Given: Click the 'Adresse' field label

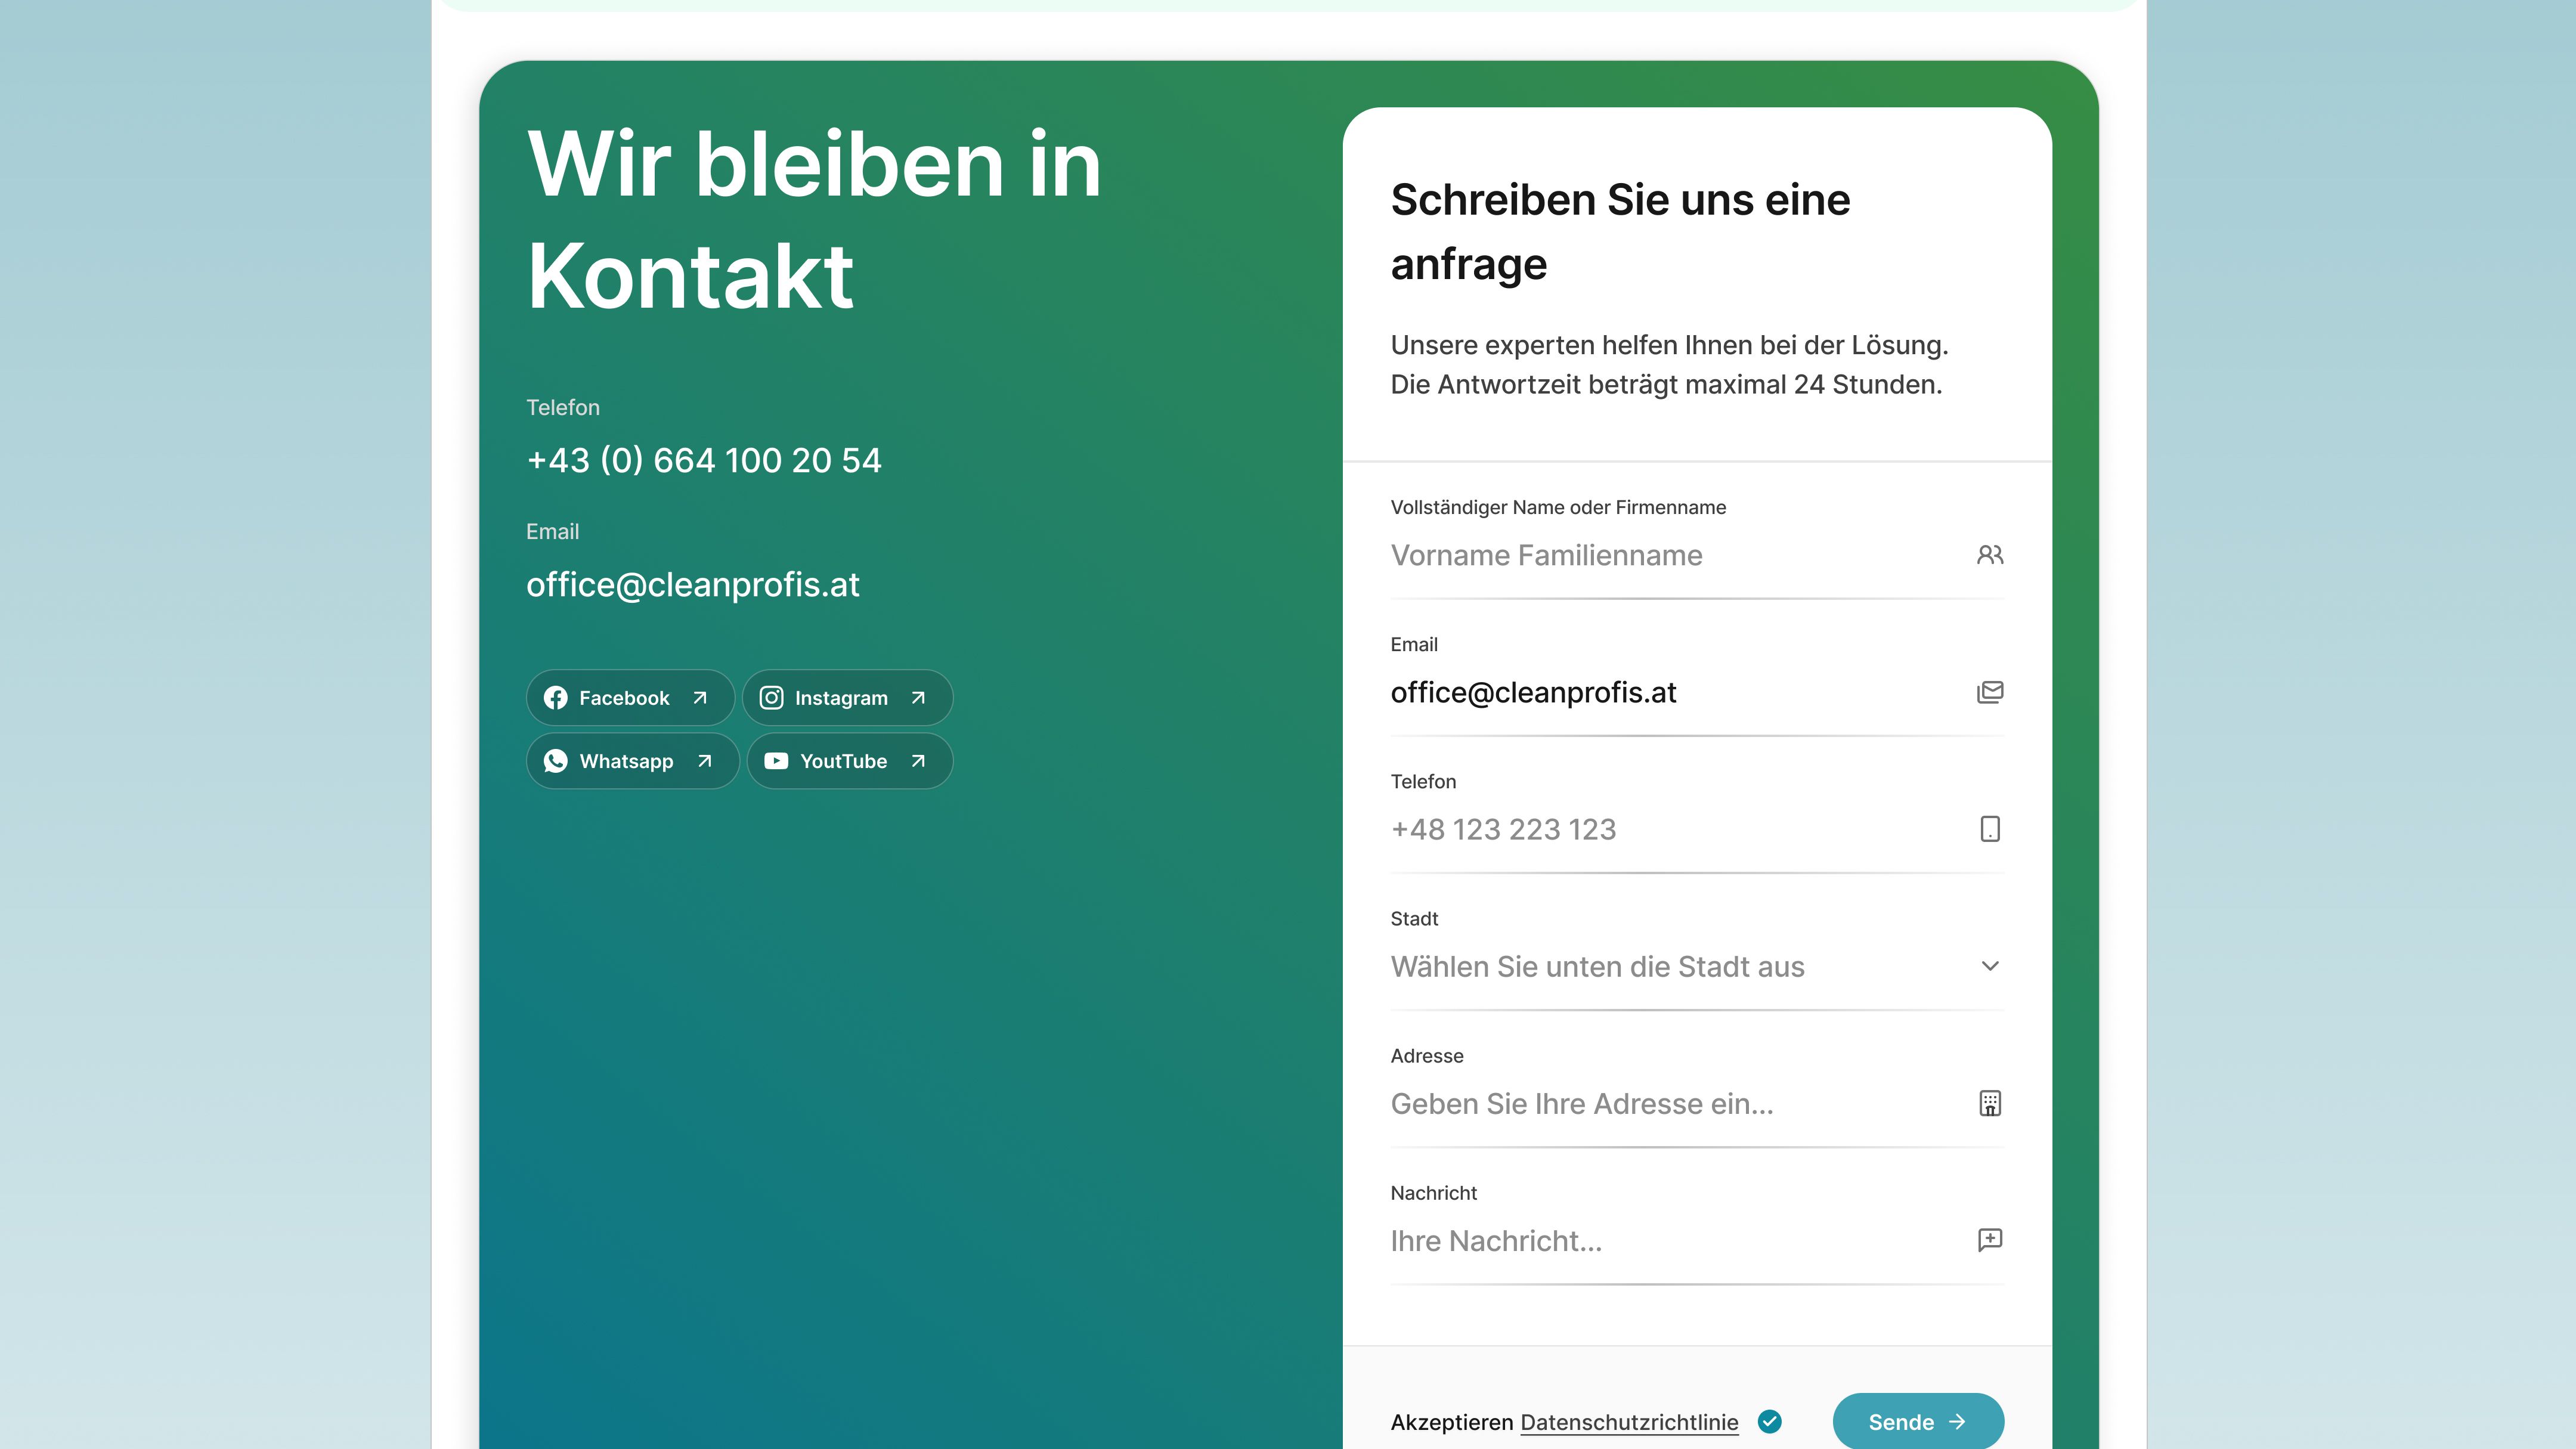Looking at the screenshot, I should coord(1427,1055).
